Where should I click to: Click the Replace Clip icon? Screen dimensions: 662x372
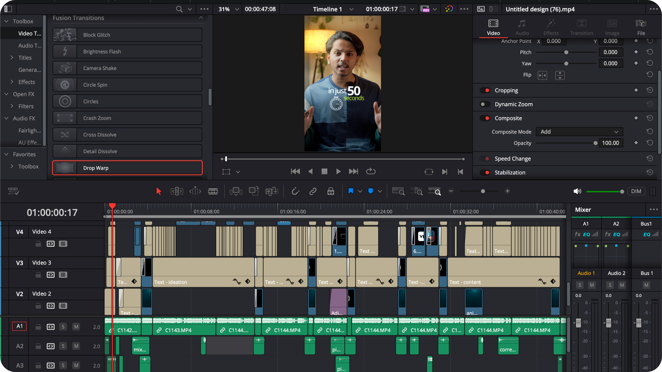pyautogui.click(x=272, y=191)
